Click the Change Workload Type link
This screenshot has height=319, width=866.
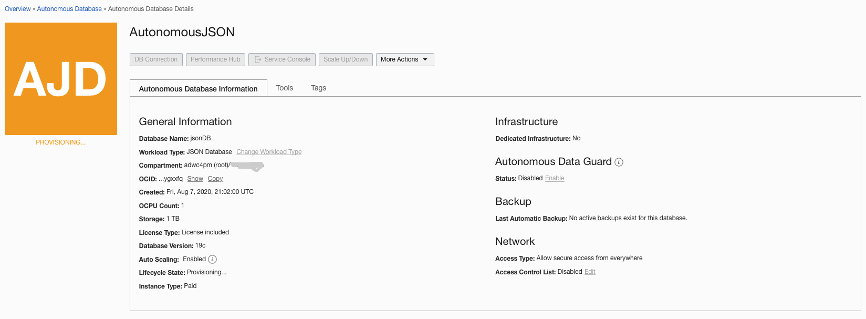tap(269, 152)
